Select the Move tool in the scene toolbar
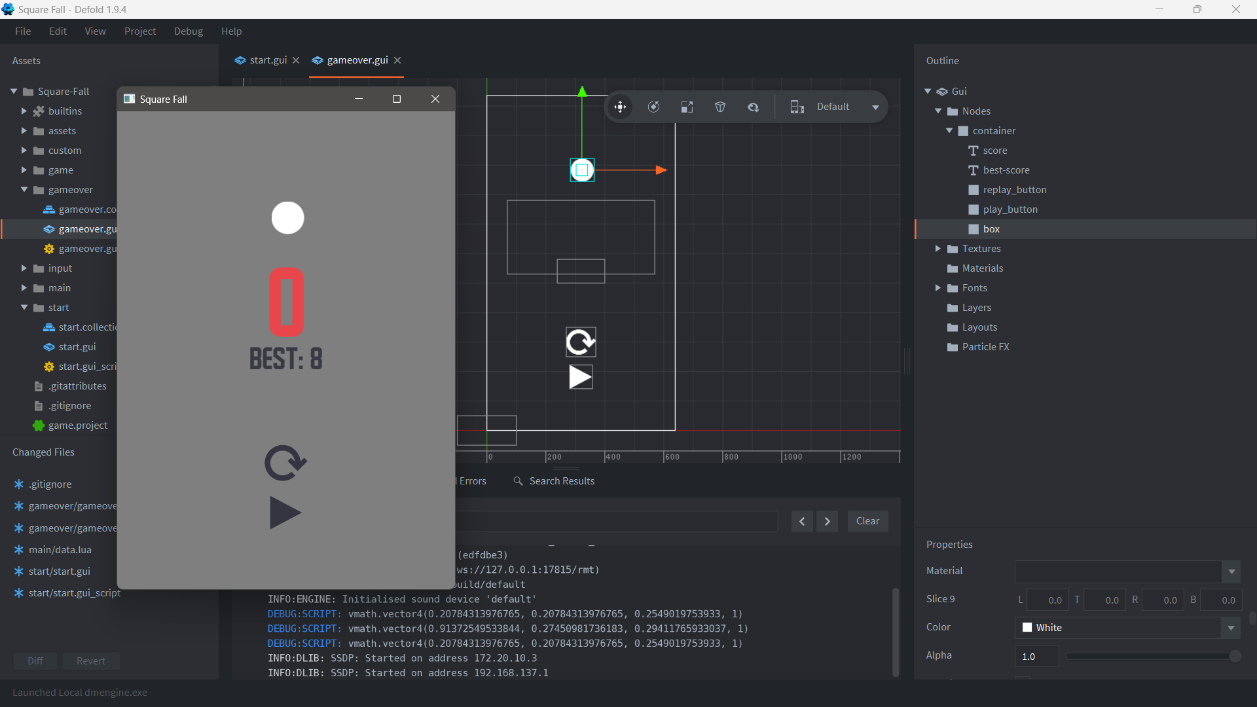The image size is (1257, 707). coord(620,107)
